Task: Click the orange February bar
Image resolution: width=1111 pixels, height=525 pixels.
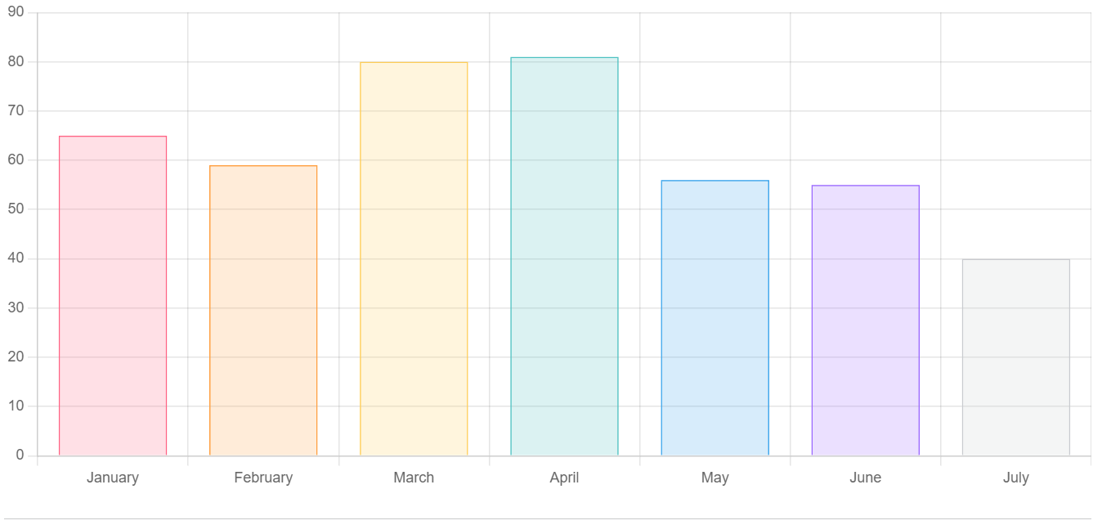Action: [263, 310]
